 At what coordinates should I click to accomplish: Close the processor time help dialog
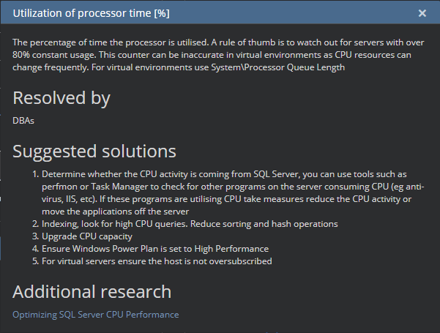click(422, 13)
